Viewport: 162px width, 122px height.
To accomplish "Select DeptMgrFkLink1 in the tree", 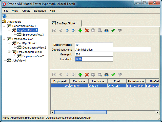I will point(27,43).
